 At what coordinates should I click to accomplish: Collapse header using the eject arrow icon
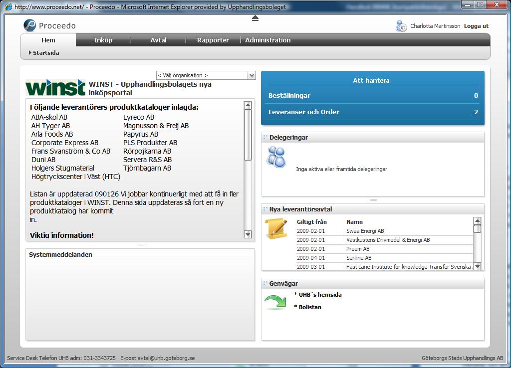255,18
